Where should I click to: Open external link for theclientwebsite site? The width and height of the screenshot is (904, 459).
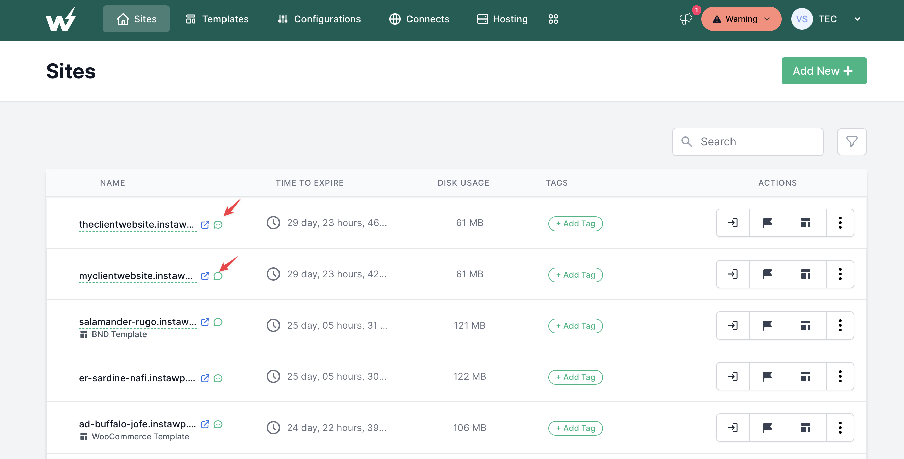(205, 224)
